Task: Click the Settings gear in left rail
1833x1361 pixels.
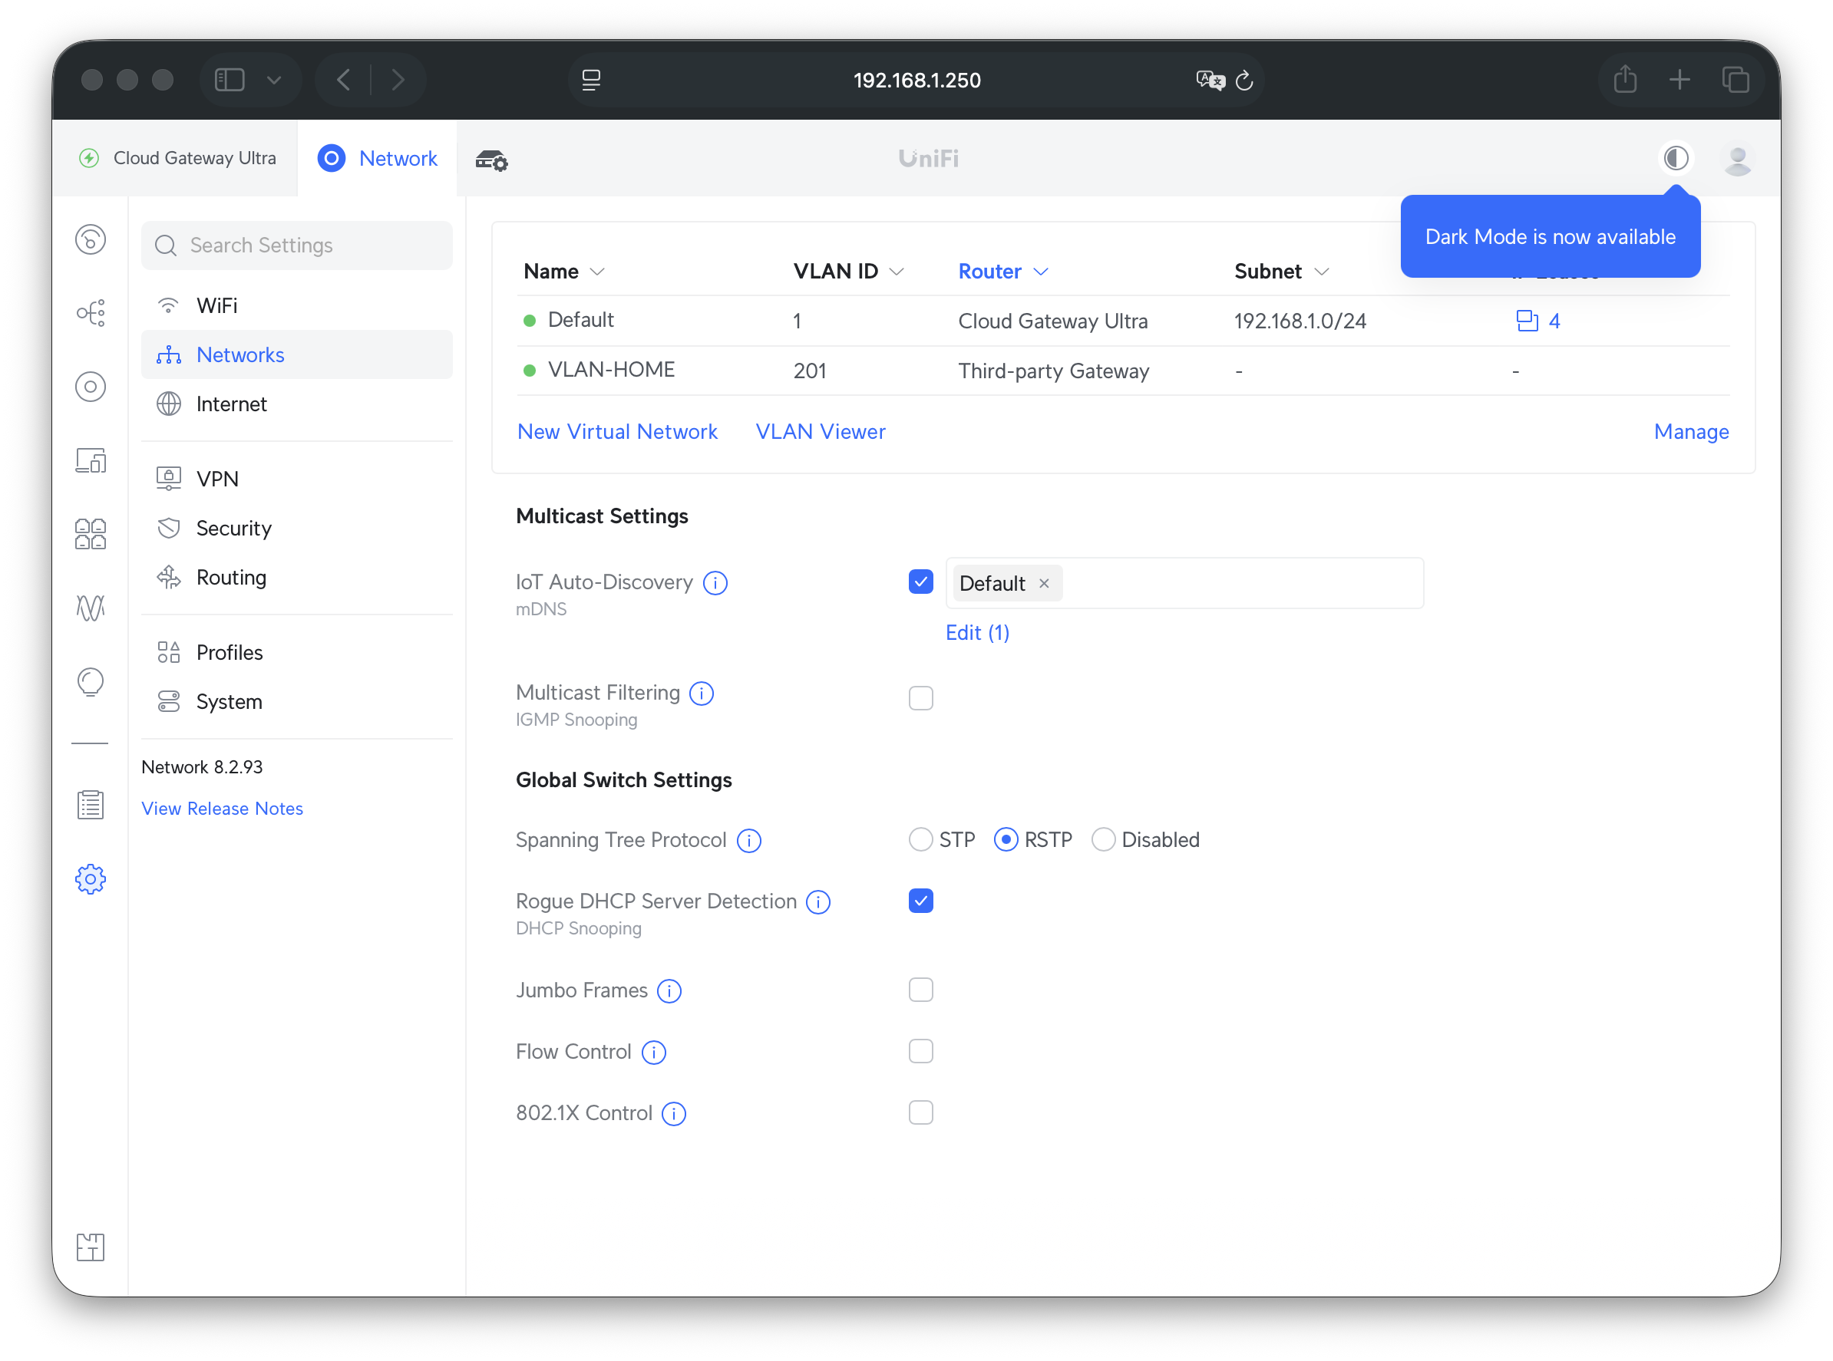Action: tap(91, 879)
